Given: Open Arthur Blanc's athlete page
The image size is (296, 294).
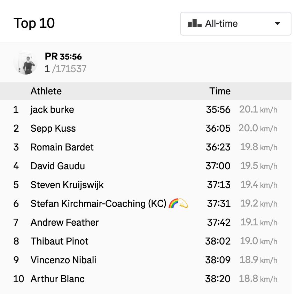Looking at the screenshot, I should click(57, 279).
